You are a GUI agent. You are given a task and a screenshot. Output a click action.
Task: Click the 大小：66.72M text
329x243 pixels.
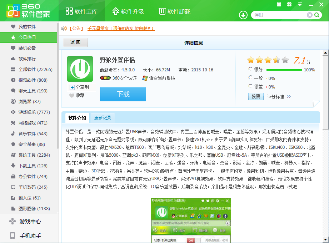pos(156,70)
